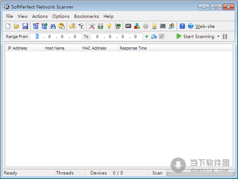This screenshot has width=238, height=179.
Task: Minimize the SoftPerfect Network Scanner window
Action: click(x=204, y=7)
